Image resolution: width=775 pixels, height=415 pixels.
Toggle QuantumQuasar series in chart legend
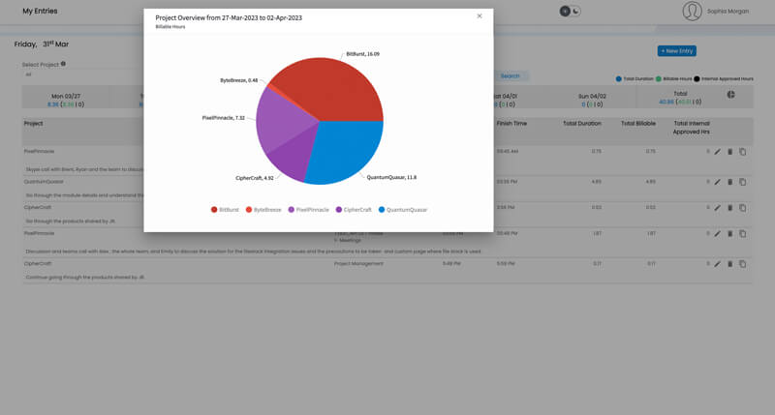coord(404,209)
